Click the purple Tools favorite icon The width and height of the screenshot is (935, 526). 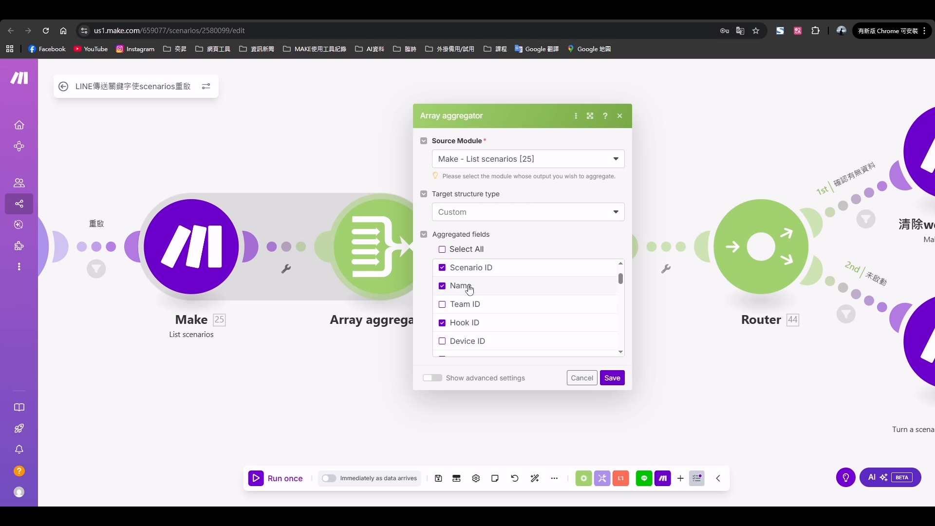point(602,478)
